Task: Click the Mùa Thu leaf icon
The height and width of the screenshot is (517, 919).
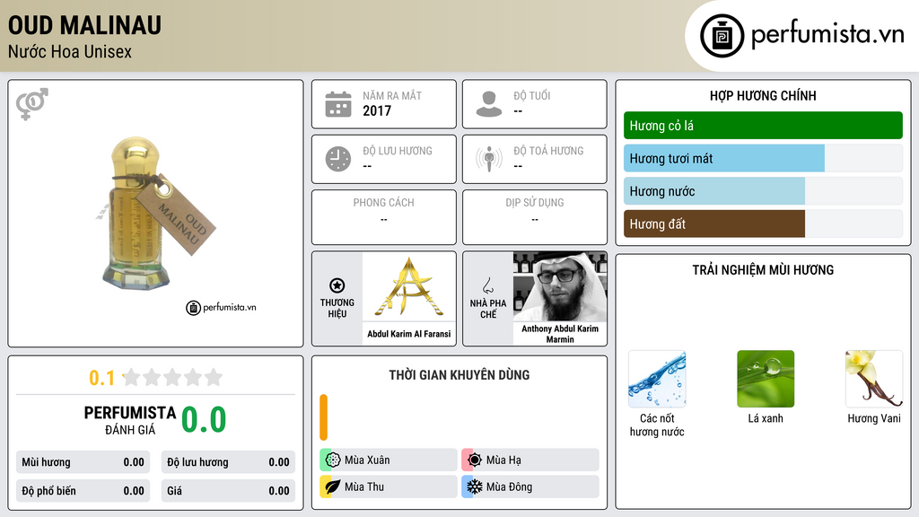Action: coord(333,486)
